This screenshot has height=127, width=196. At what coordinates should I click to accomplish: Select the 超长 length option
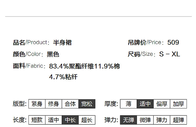[87, 120]
